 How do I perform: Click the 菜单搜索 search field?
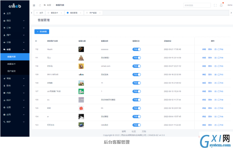coord(197,5)
